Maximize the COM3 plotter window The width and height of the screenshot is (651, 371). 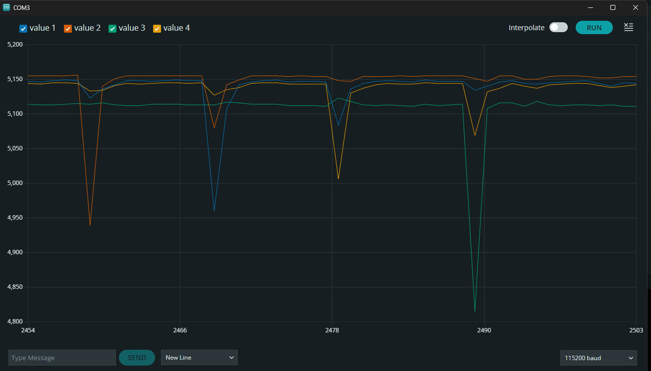tap(613, 7)
